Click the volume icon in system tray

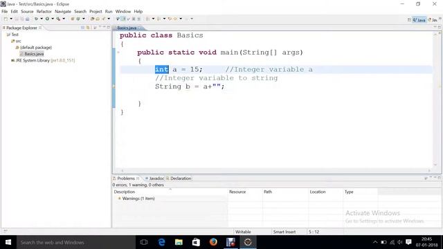tap(400, 242)
